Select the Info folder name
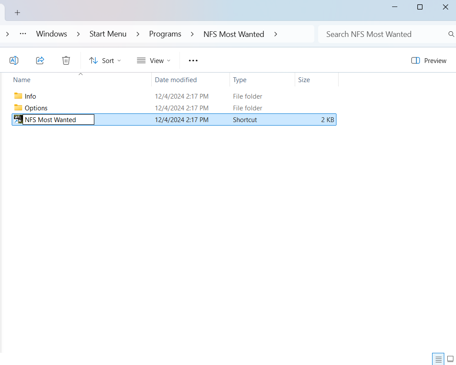Viewport: 456px width, 365px height. click(30, 96)
